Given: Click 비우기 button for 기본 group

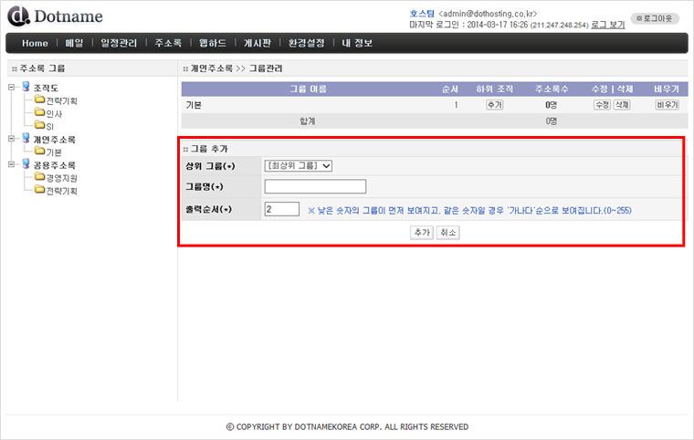Looking at the screenshot, I should (x=667, y=105).
